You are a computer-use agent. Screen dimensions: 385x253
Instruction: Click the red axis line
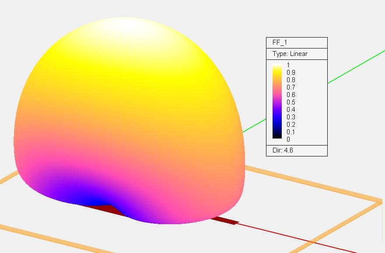297,238
